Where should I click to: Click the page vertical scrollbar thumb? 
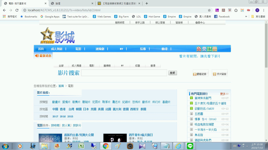266,45
